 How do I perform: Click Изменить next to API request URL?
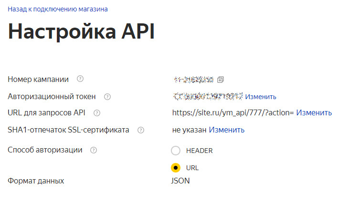click(314, 113)
